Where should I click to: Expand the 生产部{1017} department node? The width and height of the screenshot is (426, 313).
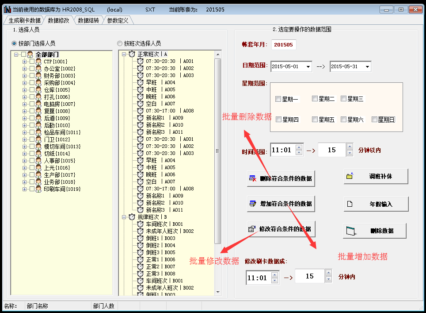[24, 175]
